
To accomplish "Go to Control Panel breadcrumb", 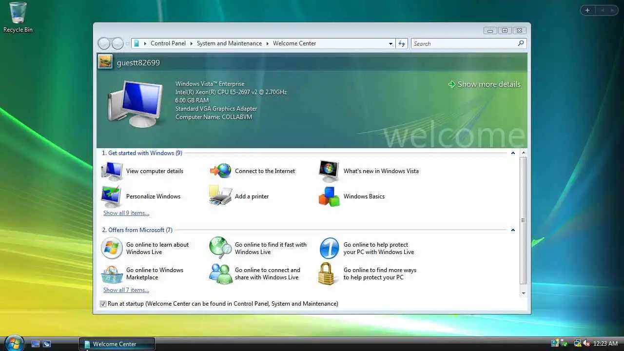I will [168, 43].
